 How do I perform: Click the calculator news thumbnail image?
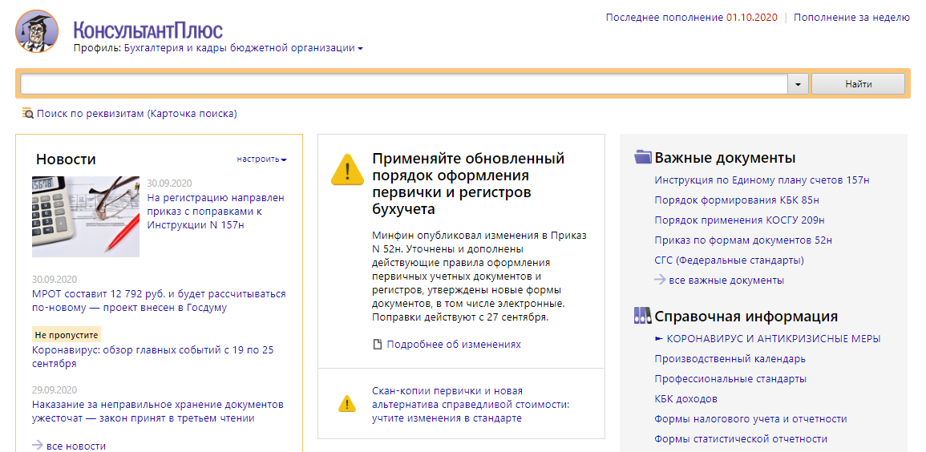pyautogui.click(x=86, y=216)
